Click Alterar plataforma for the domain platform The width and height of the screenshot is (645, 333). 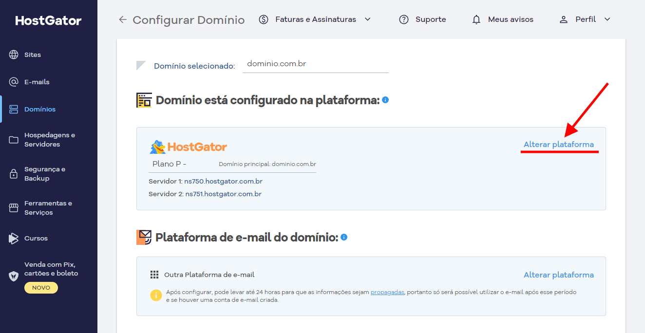559,145
